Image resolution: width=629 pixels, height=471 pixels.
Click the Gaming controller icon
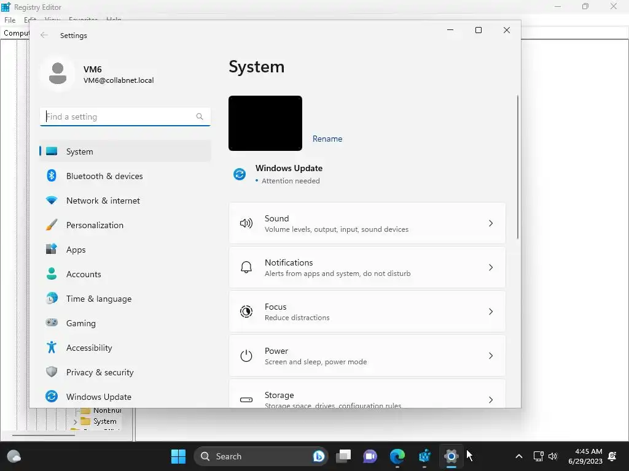coord(52,323)
